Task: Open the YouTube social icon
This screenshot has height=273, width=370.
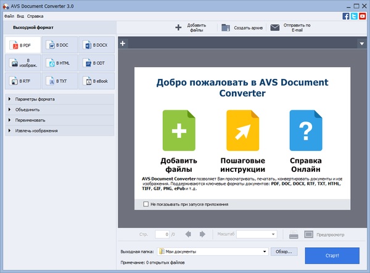Action: [363, 15]
